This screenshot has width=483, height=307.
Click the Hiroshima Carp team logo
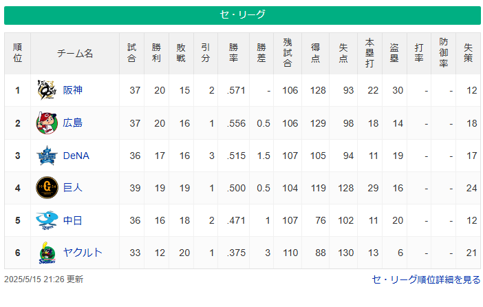point(47,123)
